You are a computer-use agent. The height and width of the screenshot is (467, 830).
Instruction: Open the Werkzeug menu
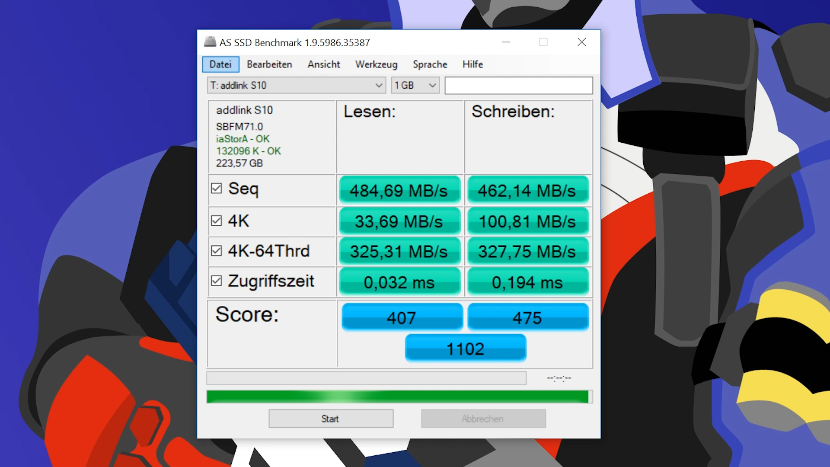point(376,64)
